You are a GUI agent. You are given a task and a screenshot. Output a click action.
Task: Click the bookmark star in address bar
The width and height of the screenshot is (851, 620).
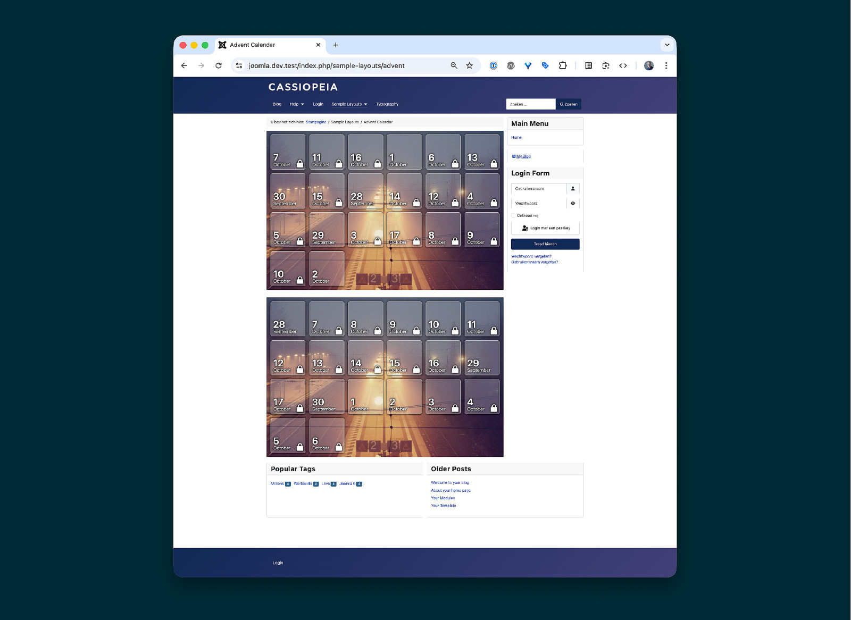tap(469, 65)
